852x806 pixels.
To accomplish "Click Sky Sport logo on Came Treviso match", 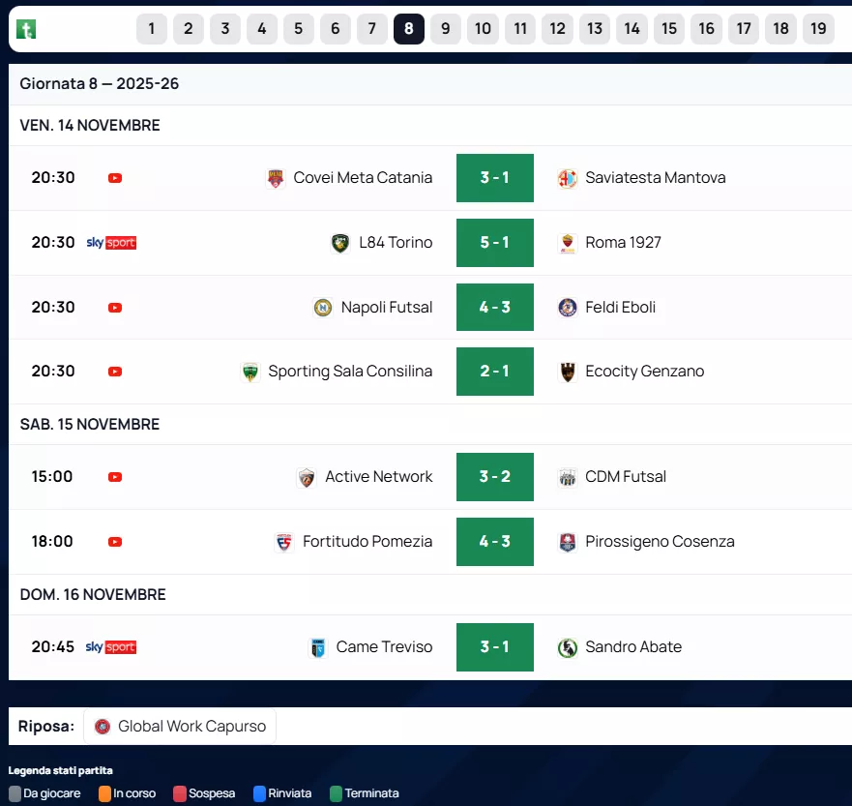I will 111,647.
